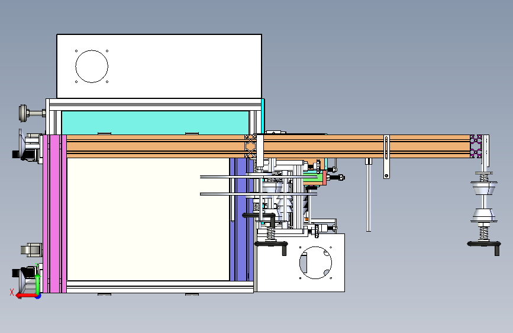Select the hex bolt right of the green block
This screenshot has width=513, height=333.
(335, 177)
